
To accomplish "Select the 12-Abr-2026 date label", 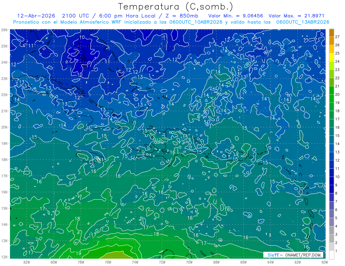I will [x=34, y=16].
